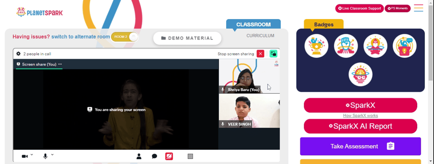Screen dimensions: 434x164
Task: Switch to the CURRICULUM tab
Action: (x=260, y=36)
